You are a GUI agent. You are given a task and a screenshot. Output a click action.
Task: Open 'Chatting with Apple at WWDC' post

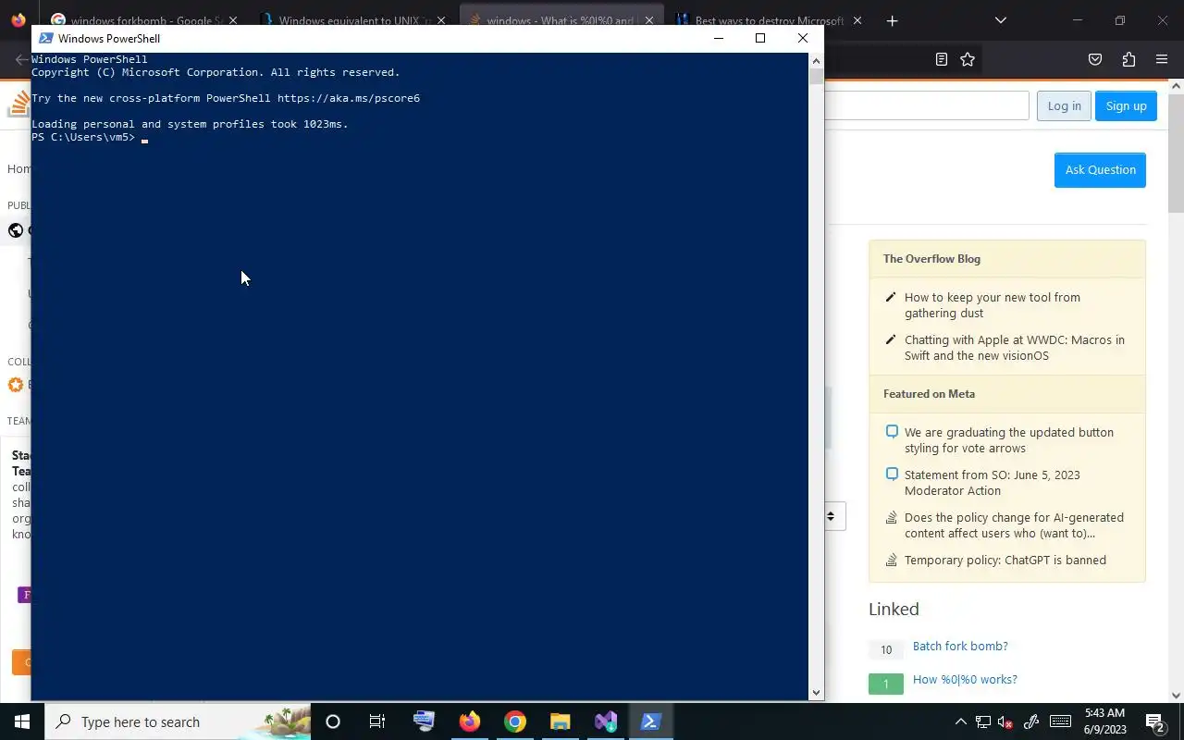(1014, 348)
